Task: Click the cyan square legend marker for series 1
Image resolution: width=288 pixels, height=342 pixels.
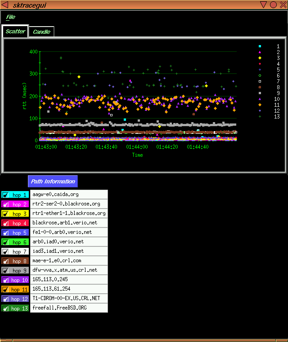Action: pos(260,46)
